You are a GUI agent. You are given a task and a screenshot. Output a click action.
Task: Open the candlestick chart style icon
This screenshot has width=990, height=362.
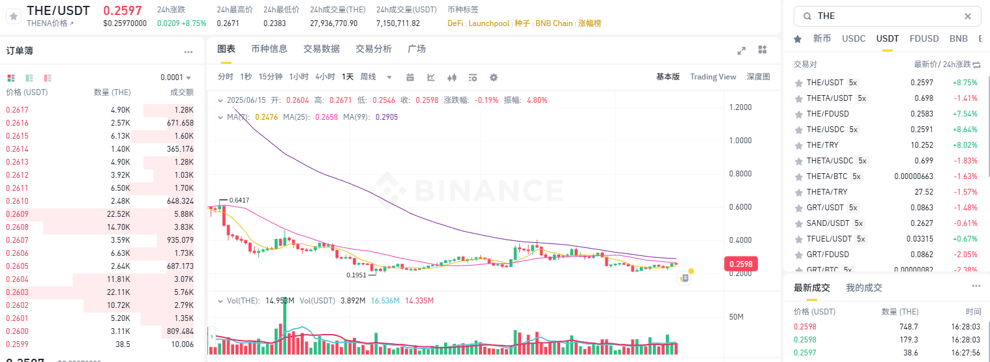tap(452, 77)
